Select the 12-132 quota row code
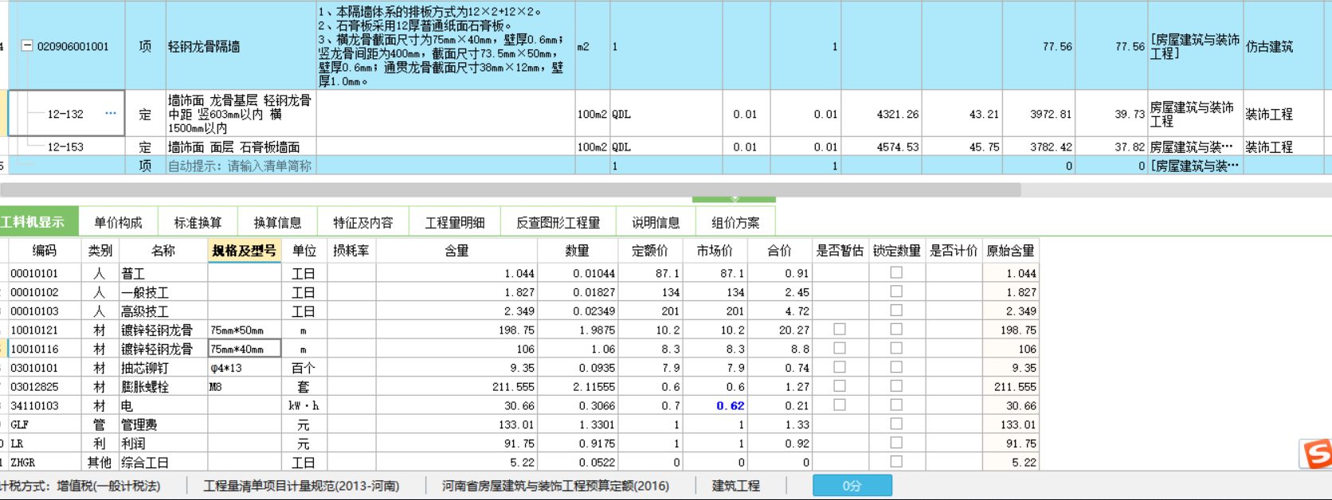The width and height of the screenshot is (1332, 500). click(65, 114)
